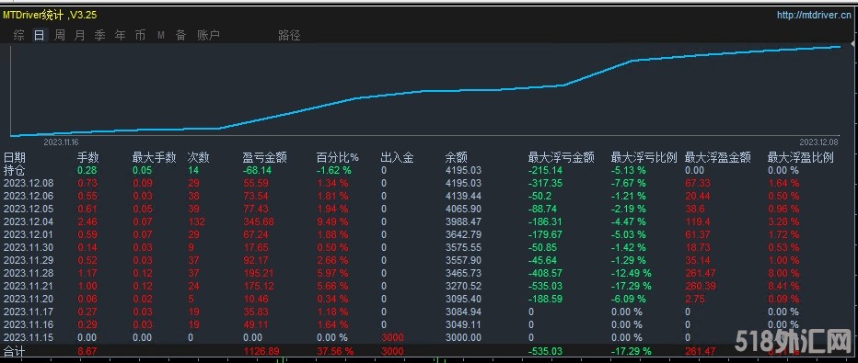Click the 出入金 column header
The width and height of the screenshot is (858, 363).
[x=398, y=158]
